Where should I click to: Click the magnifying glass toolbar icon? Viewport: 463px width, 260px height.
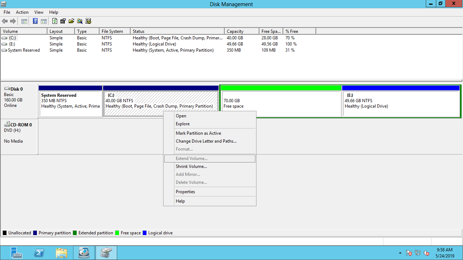80,21
